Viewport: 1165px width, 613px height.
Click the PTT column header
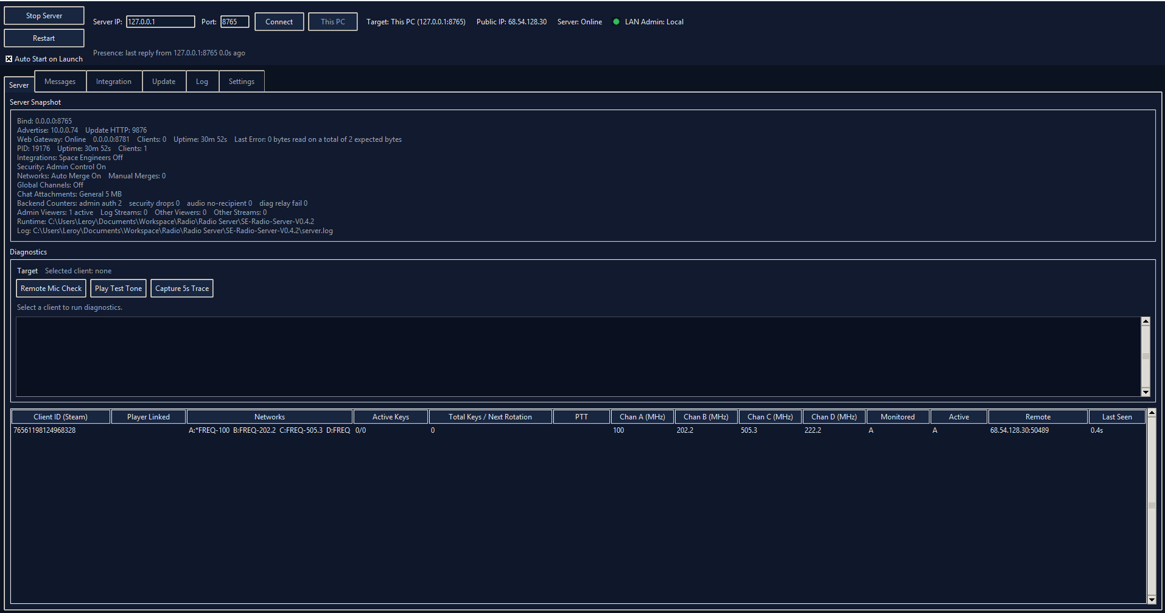point(582,417)
